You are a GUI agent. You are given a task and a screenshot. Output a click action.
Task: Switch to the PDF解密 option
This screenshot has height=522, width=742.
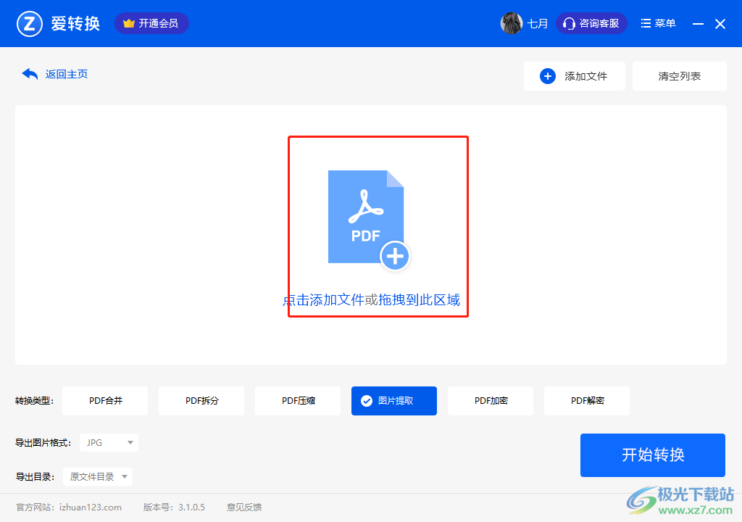[587, 401]
